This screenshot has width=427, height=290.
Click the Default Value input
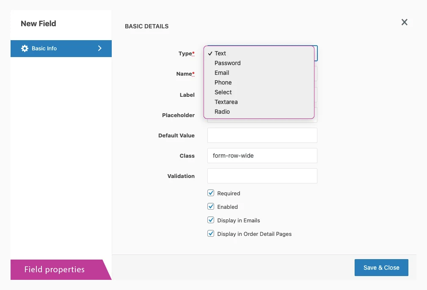(x=262, y=135)
